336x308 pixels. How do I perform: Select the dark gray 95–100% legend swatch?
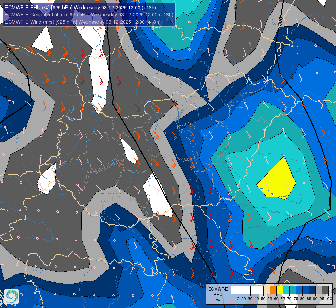(x=325, y=290)
